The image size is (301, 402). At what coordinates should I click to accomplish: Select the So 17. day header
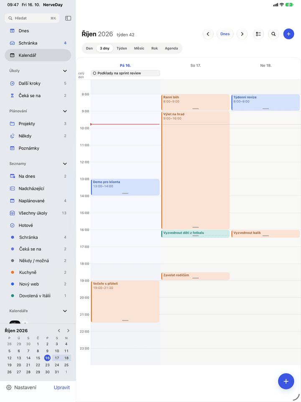click(196, 65)
